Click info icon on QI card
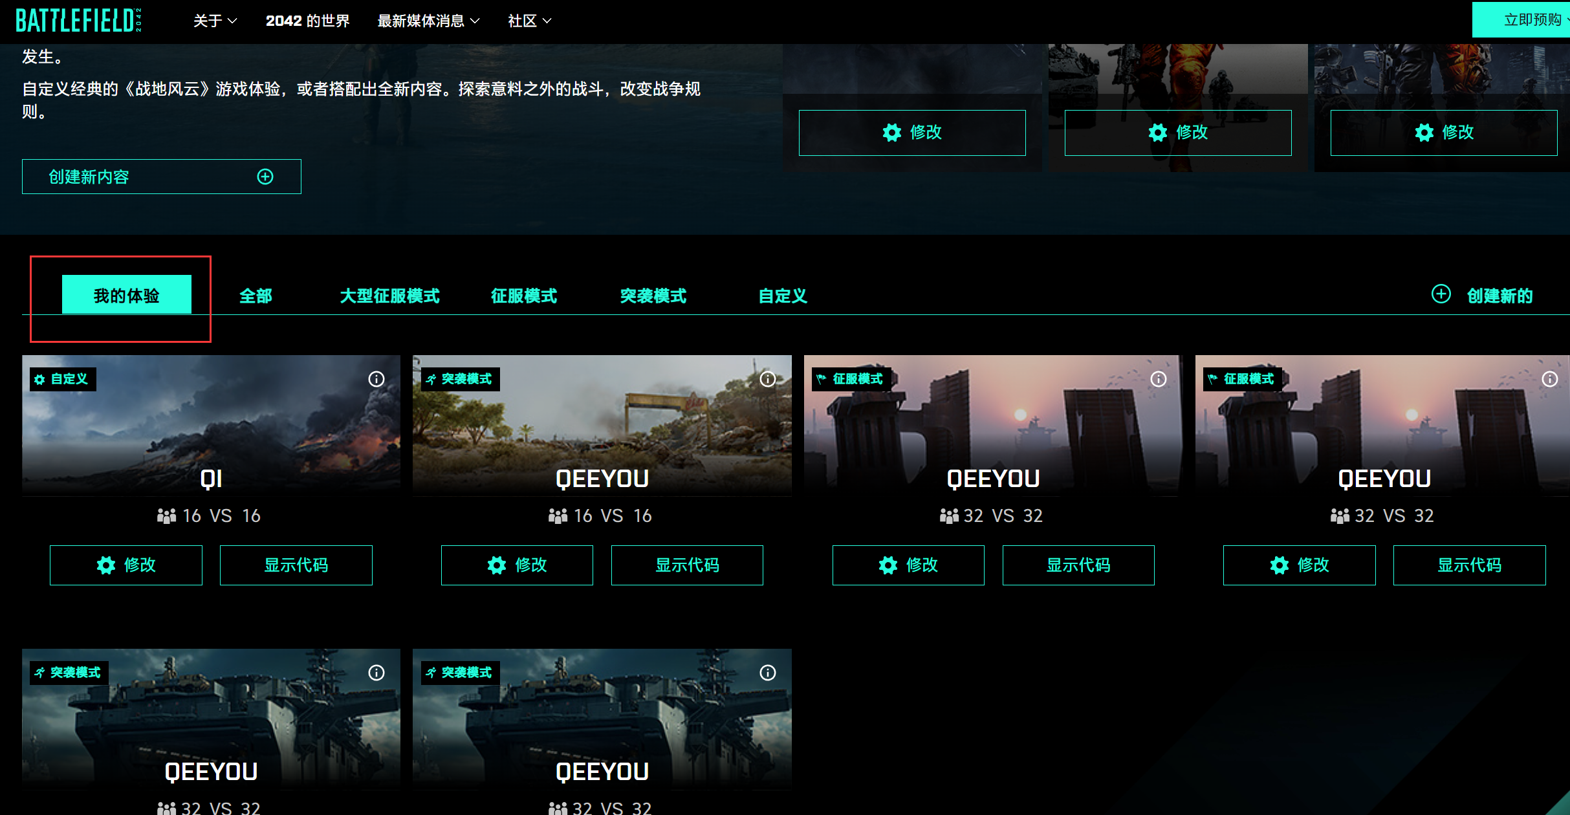Screen dimensions: 1570x815 click(x=376, y=379)
